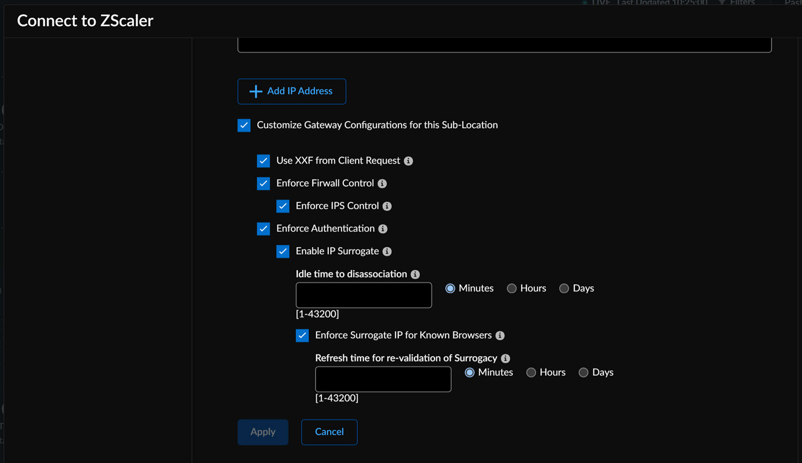802x463 pixels.
Task: Click info icon next to Enforce Firwall Control
Action: 382,184
